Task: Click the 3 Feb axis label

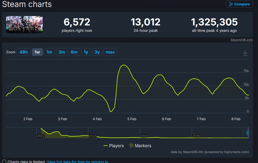Action: click(62, 119)
